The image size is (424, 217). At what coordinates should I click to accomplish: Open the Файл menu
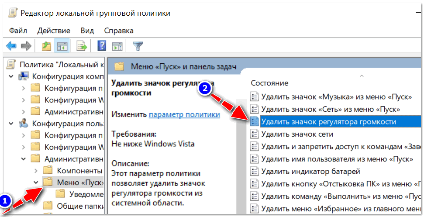[x=18, y=31]
